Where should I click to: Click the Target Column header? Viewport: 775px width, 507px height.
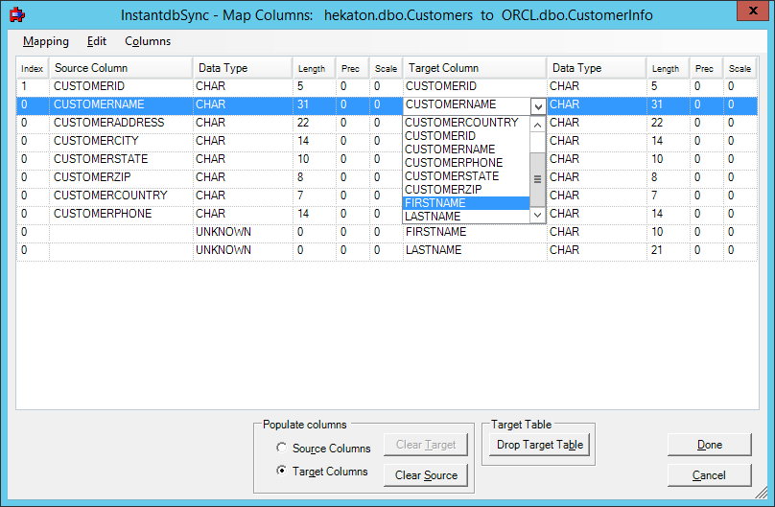pos(475,68)
